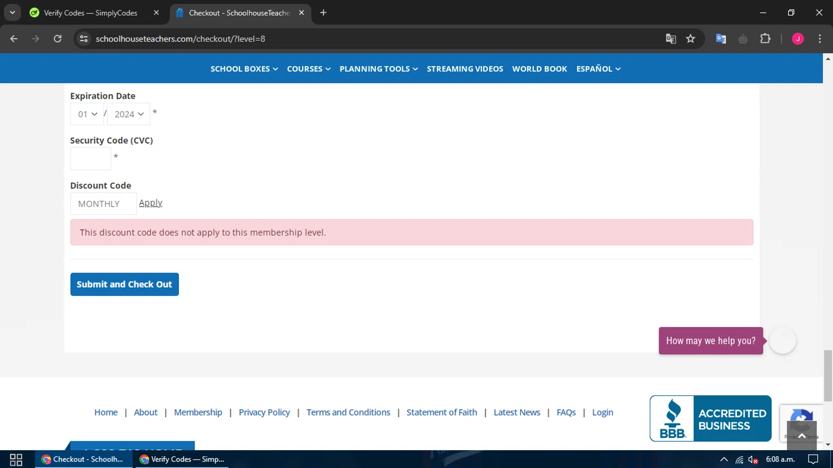The width and height of the screenshot is (833, 468).
Task: Open the Google Translate extension icon
Action: (721, 39)
